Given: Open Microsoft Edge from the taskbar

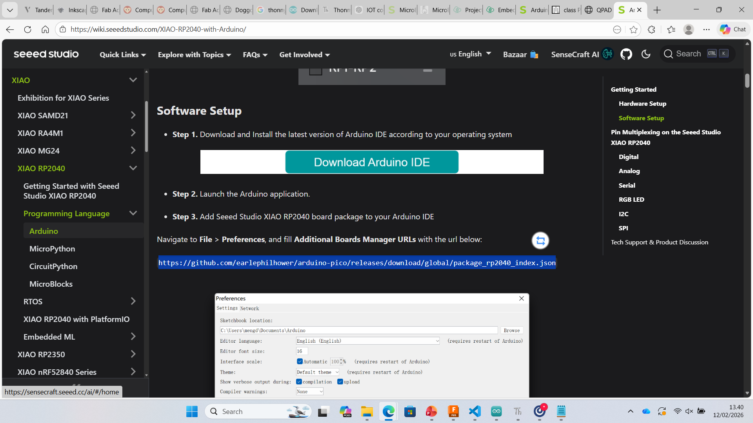Looking at the screenshot, I should click(388, 411).
